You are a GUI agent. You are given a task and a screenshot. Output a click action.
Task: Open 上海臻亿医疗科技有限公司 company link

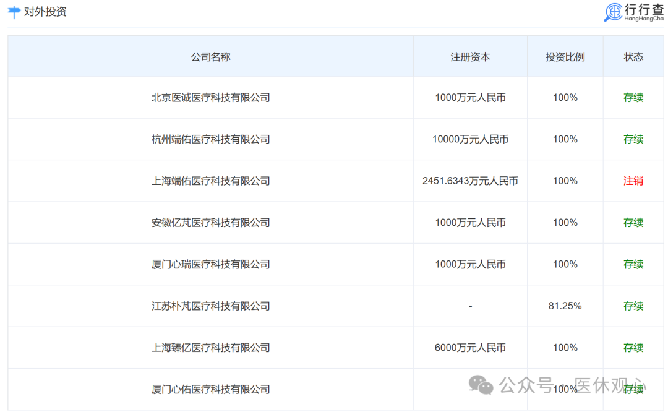tap(210, 348)
